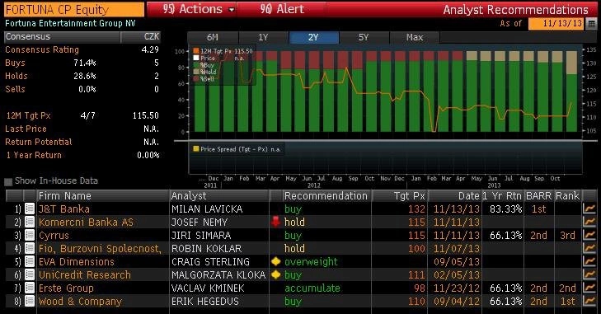Image resolution: width=601 pixels, height=314 pixels.
Task: Switch chart range to Max tab
Action: (415, 38)
